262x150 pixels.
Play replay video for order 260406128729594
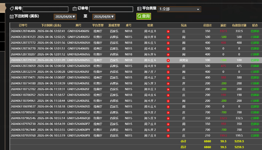coord(168,60)
